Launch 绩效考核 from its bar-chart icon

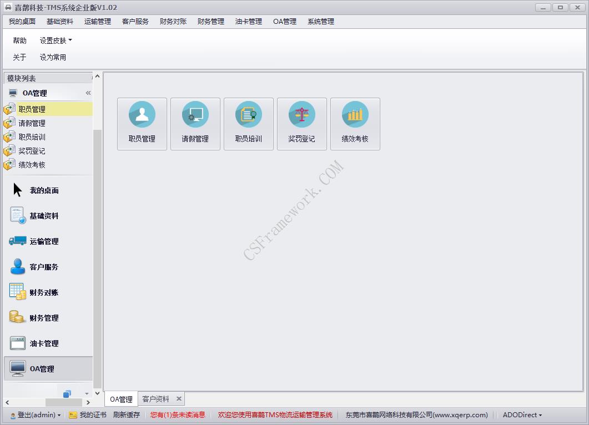(355, 123)
